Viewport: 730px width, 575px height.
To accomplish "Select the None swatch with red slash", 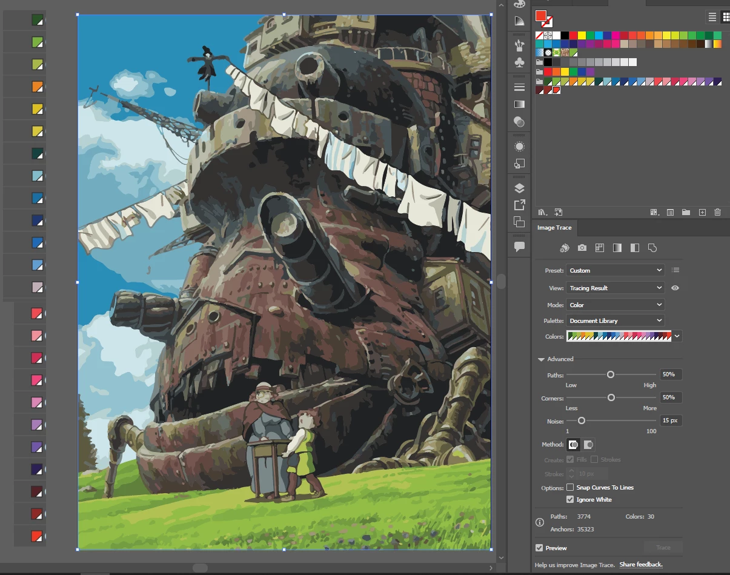I will point(540,36).
